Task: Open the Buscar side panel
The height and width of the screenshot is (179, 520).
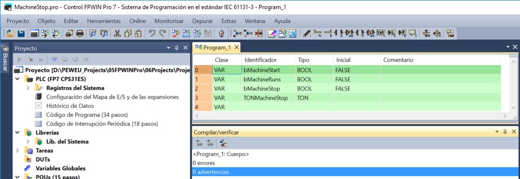Action: (x=5, y=58)
